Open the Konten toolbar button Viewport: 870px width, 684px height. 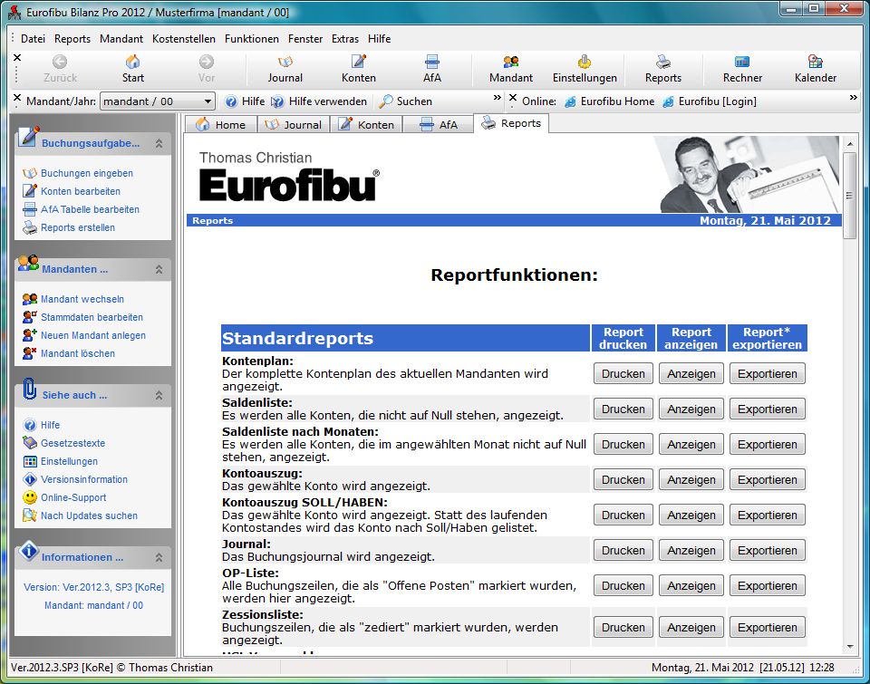[359, 70]
